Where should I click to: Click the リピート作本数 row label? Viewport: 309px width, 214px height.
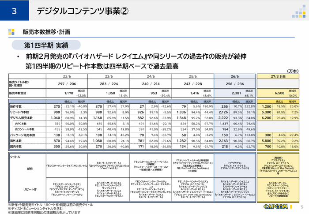[x=19, y=112]
